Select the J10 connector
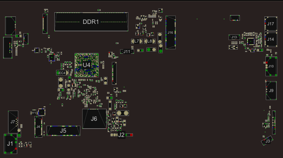This screenshot has width=283, height=158. (x=271, y=66)
